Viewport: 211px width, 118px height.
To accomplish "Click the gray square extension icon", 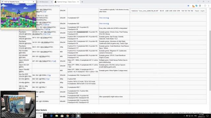I will pyautogui.click(x=200, y=6).
